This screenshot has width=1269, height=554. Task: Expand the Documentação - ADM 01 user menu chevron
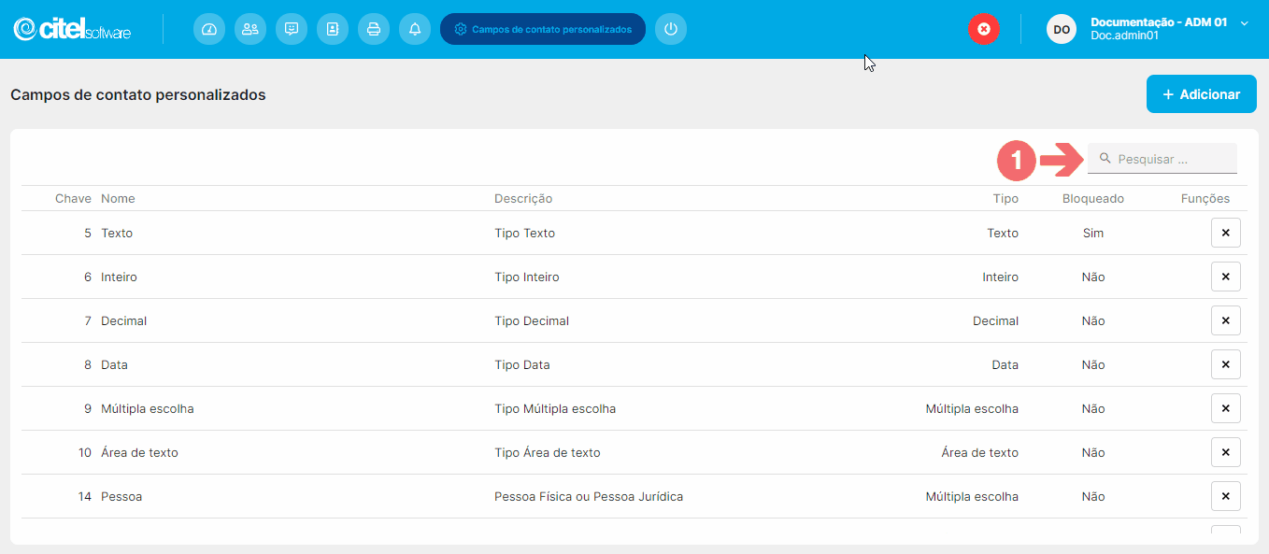[1244, 23]
